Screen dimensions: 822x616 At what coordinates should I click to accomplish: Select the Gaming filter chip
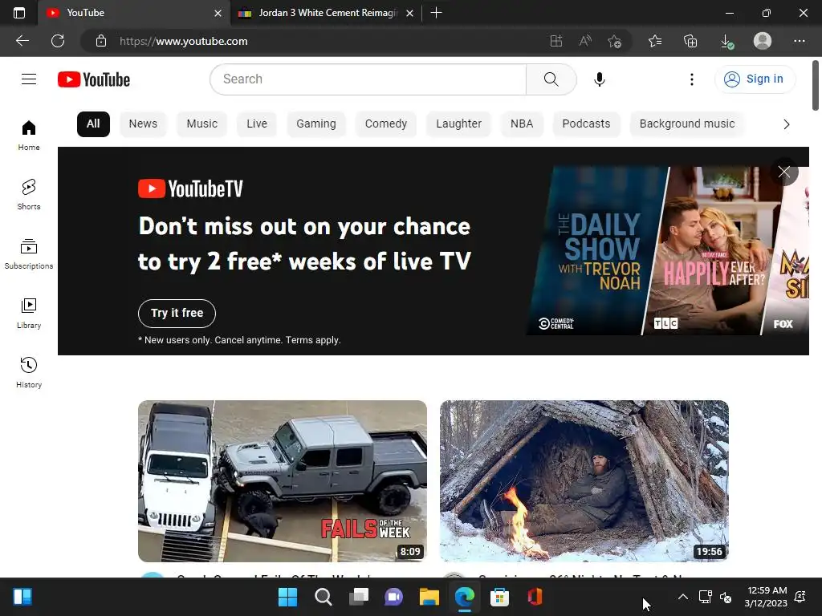(316, 124)
